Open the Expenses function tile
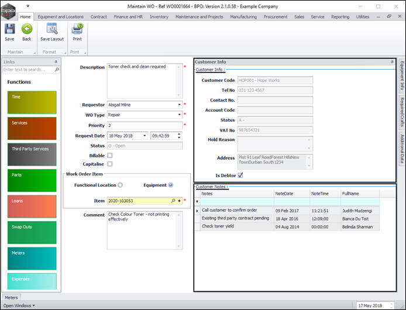The width and height of the screenshot is (406, 310). coord(32,281)
